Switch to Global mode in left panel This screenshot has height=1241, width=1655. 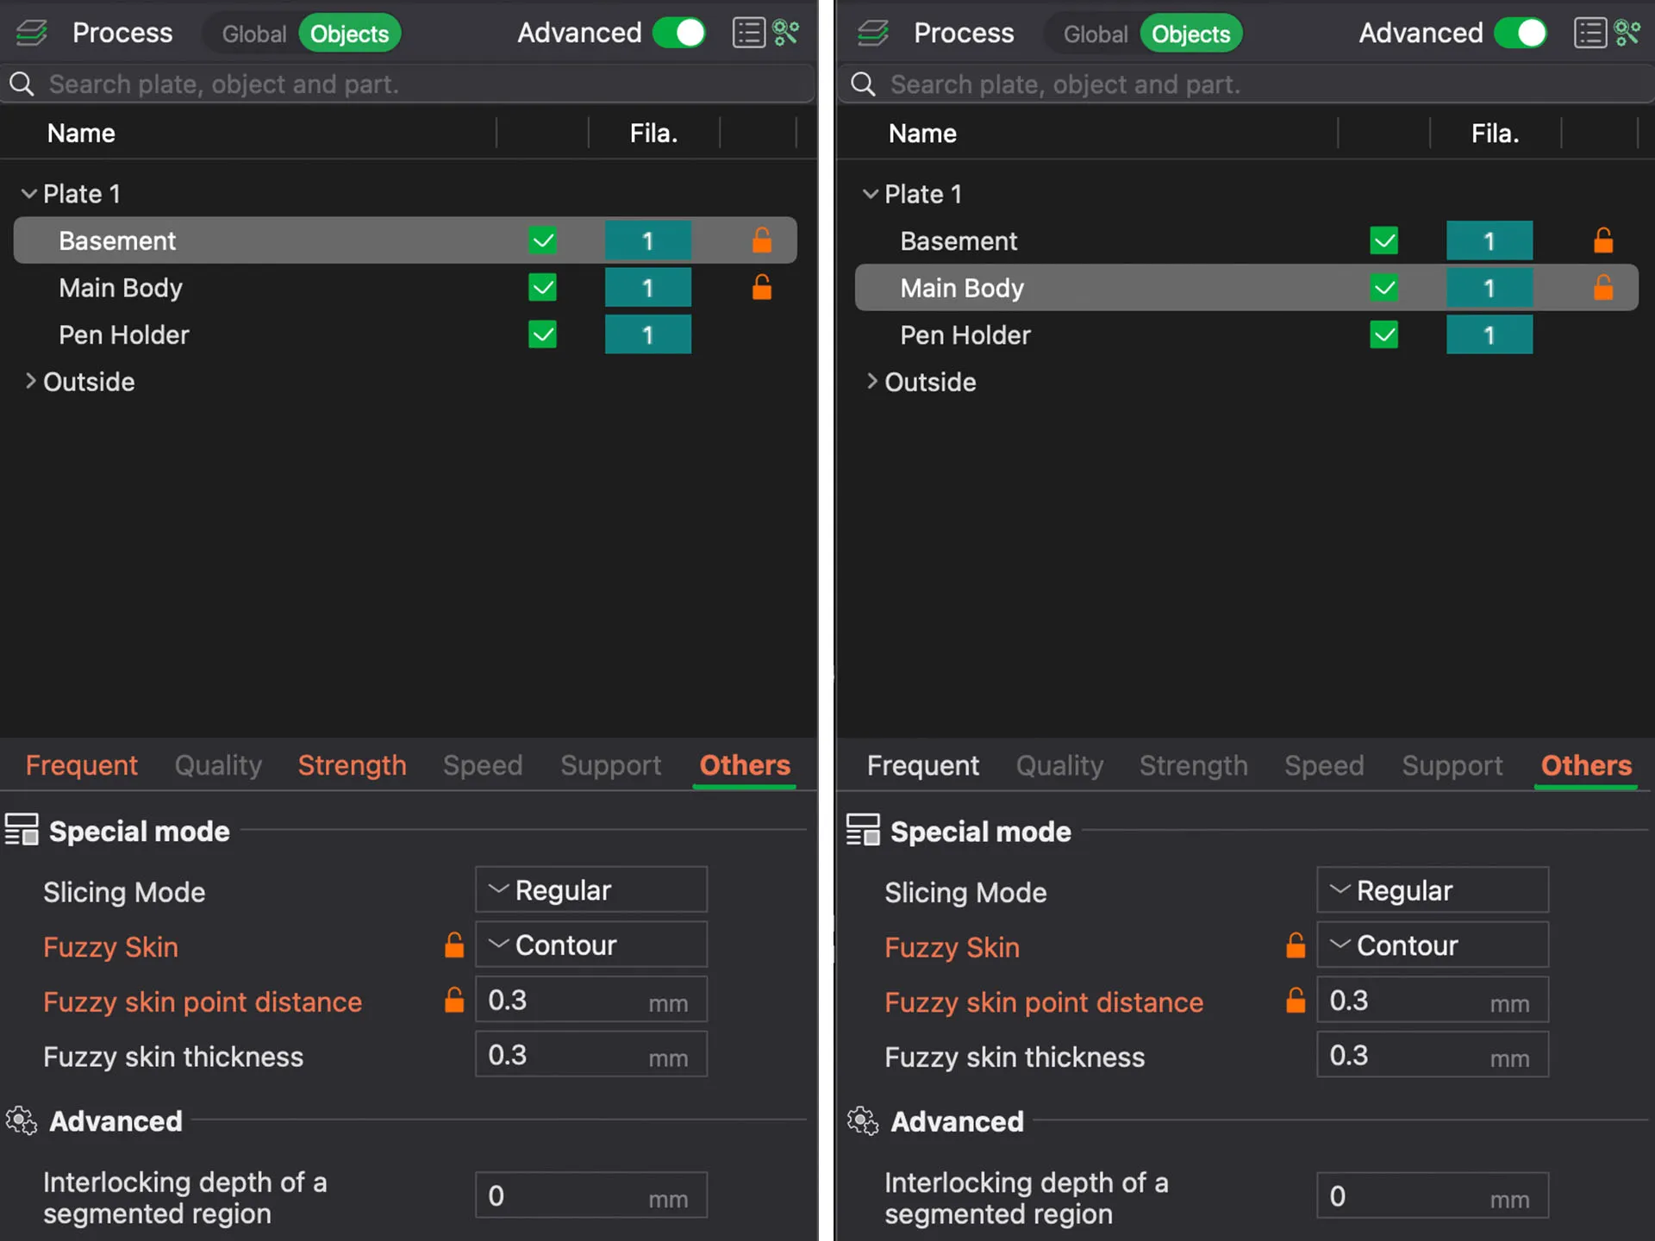click(253, 34)
